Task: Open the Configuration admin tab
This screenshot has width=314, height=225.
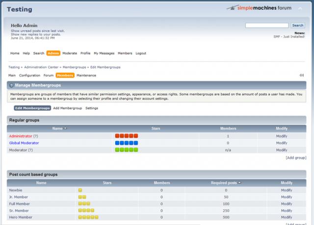Action: click(x=29, y=75)
